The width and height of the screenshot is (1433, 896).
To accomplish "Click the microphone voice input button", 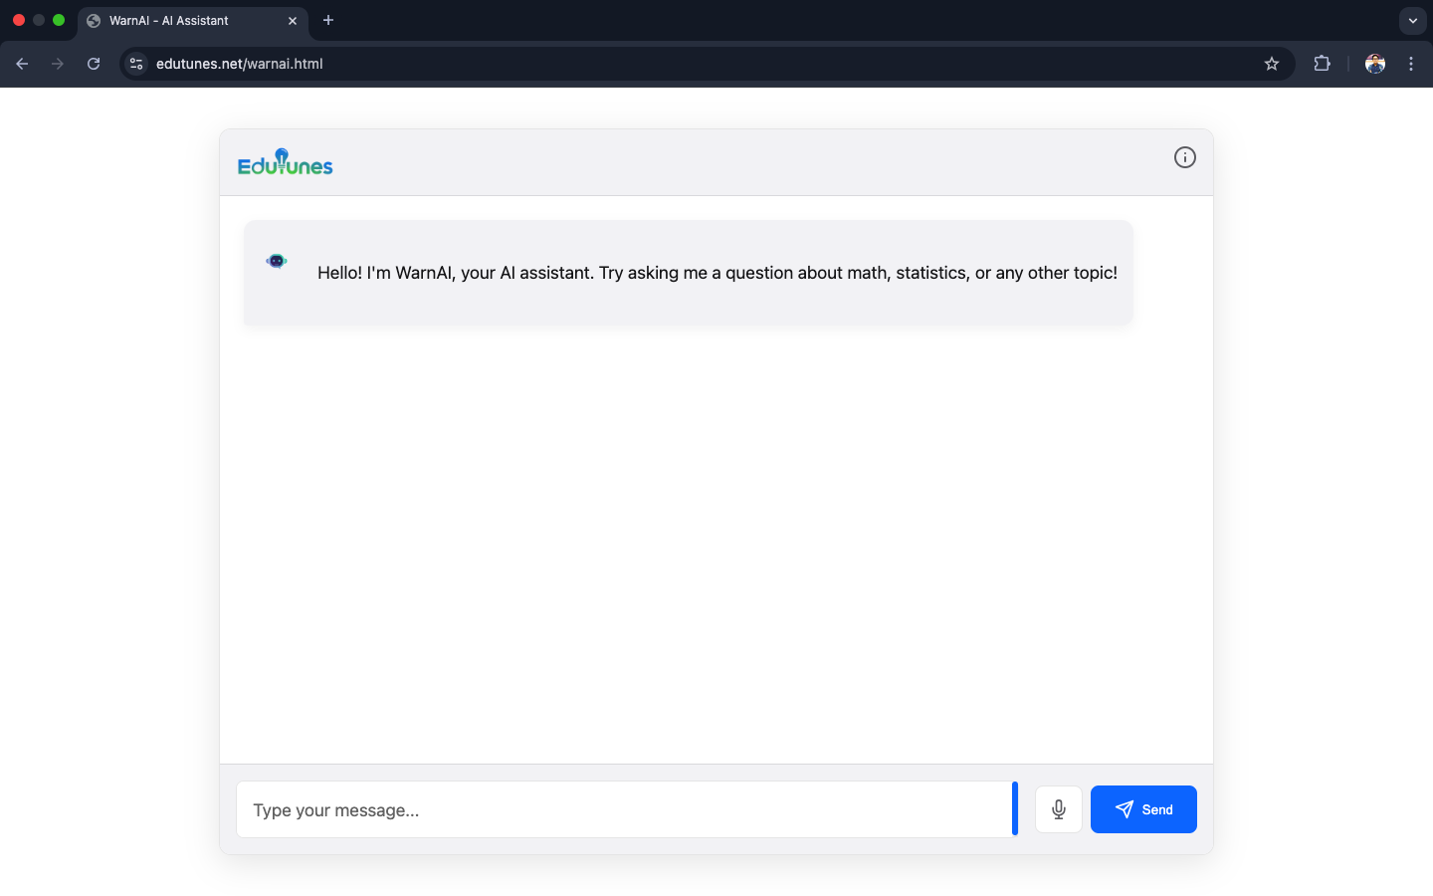I will 1058,809.
